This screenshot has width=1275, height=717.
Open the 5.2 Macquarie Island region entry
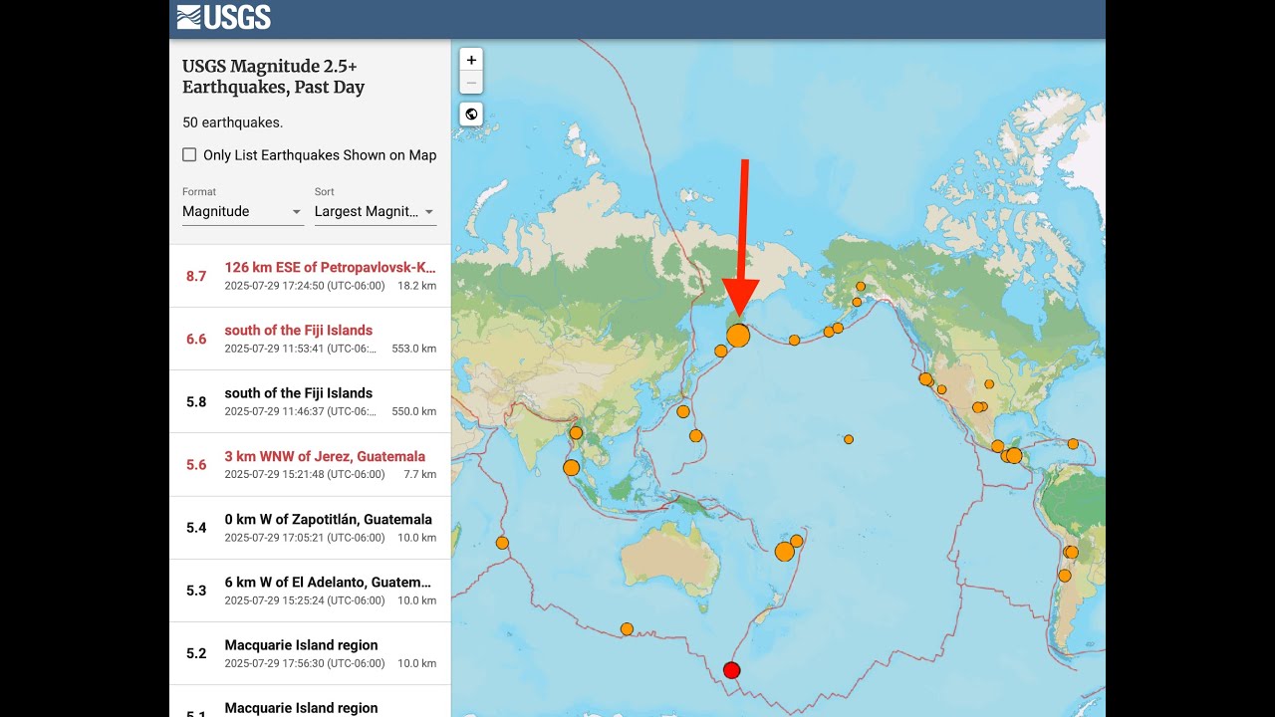click(310, 653)
